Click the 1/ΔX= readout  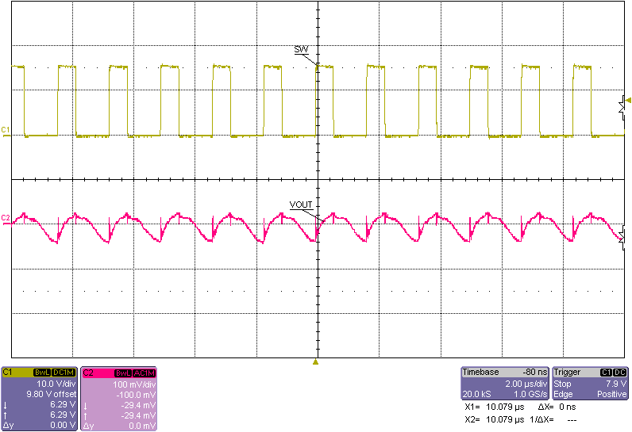pyautogui.click(x=553, y=420)
